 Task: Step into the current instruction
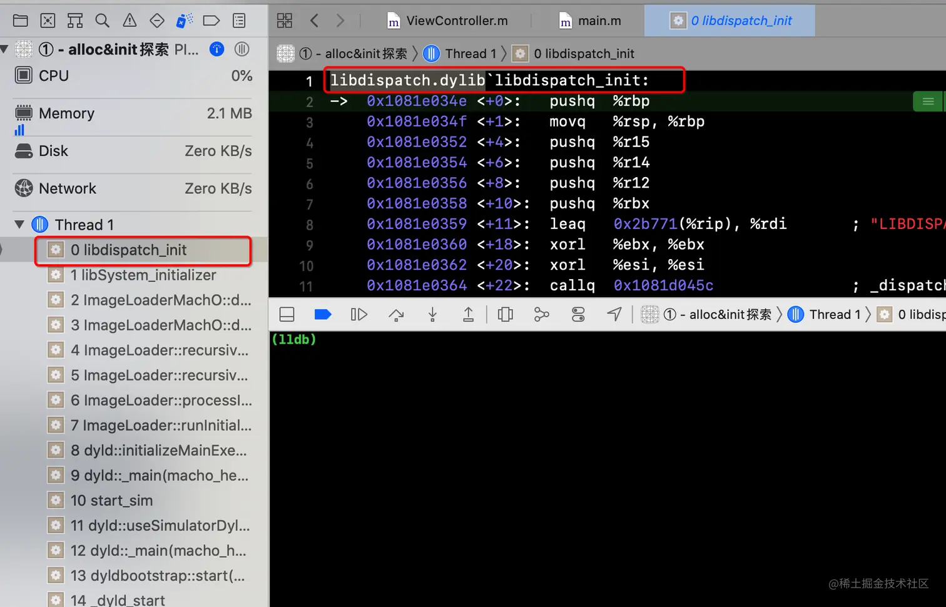pos(432,314)
